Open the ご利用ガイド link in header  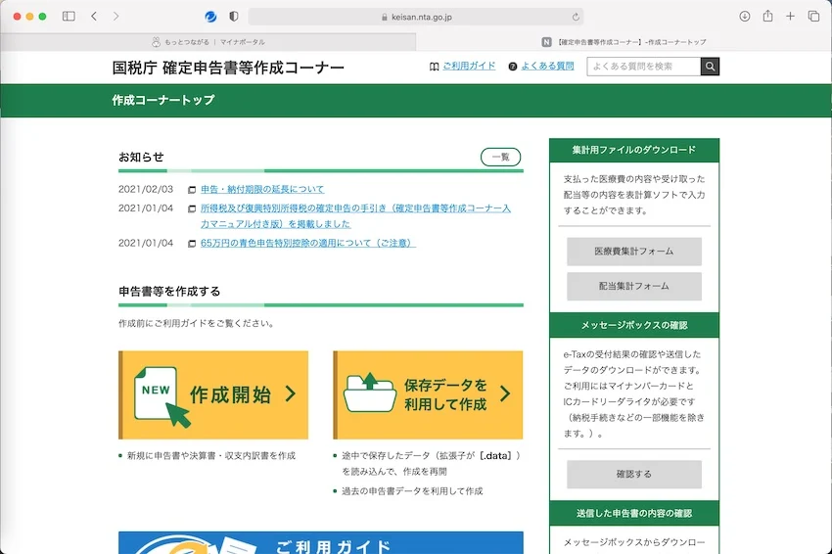click(469, 66)
